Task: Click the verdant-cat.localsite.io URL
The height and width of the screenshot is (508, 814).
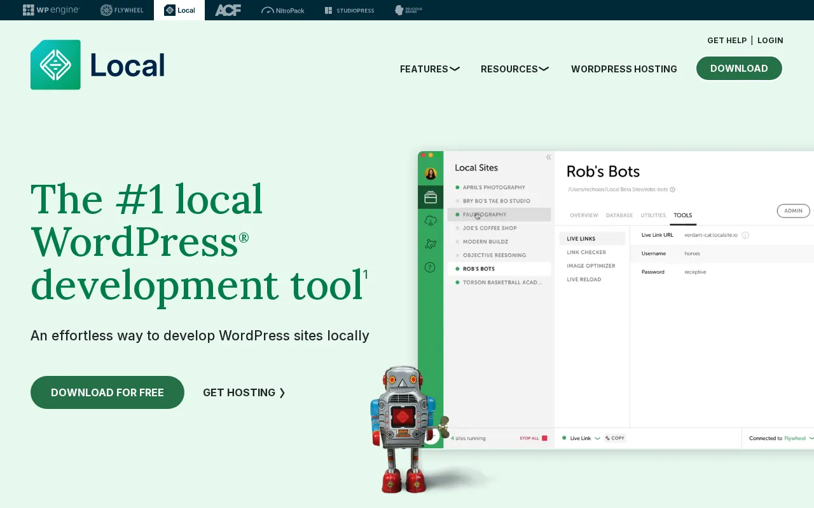Action: click(x=711, y=235)
